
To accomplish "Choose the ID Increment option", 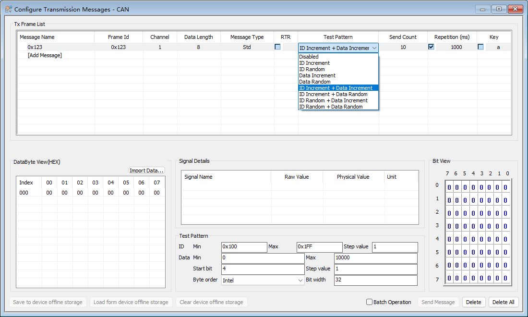I will (338, 63).
